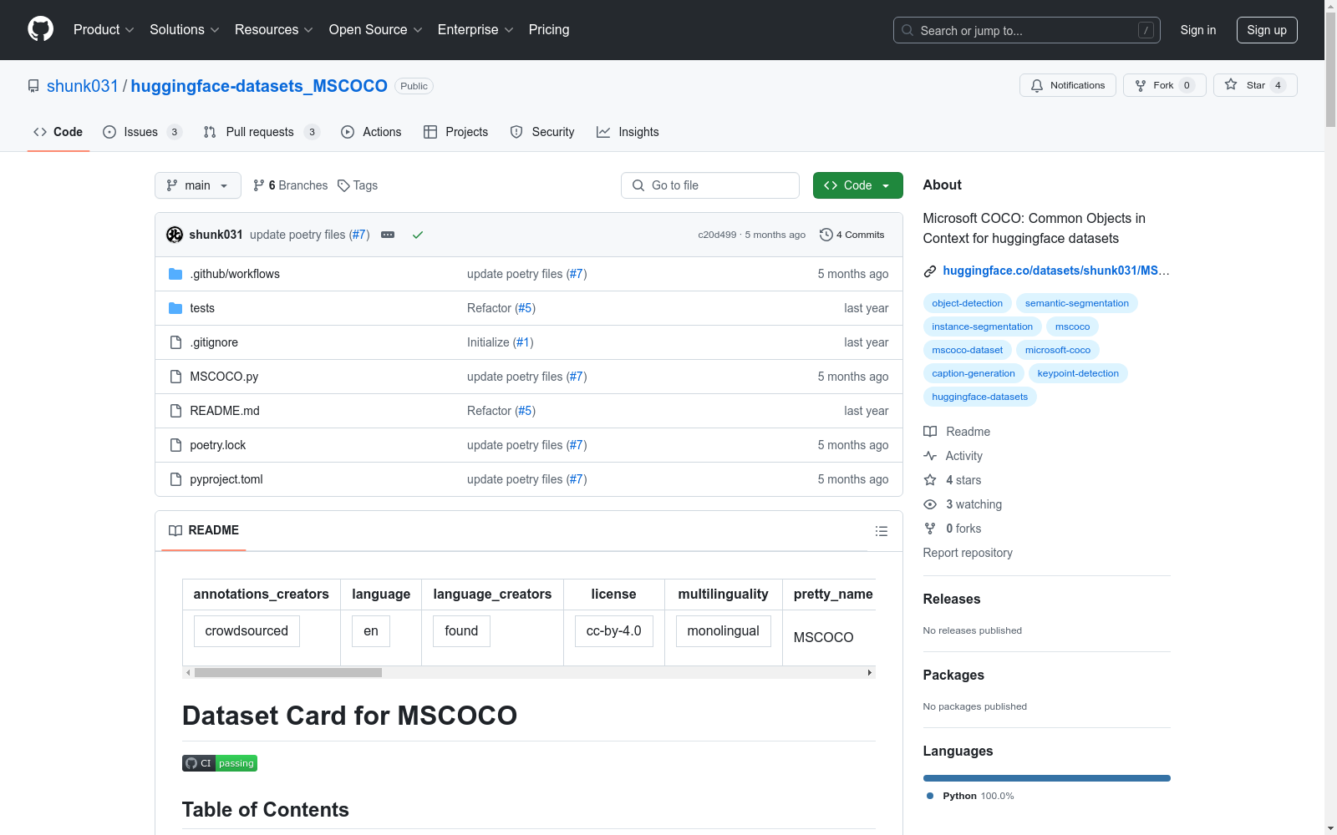Open the main branch selector dropdown

(x=198, y=185)
